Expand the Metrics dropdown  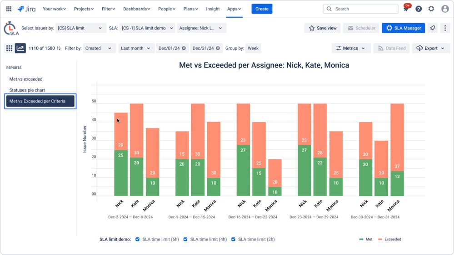coord(351,48)
